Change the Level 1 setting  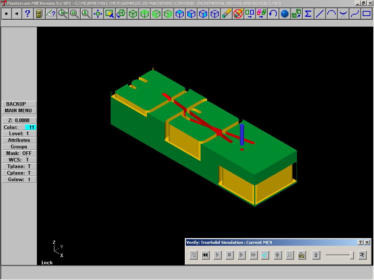tap(19, 134)
